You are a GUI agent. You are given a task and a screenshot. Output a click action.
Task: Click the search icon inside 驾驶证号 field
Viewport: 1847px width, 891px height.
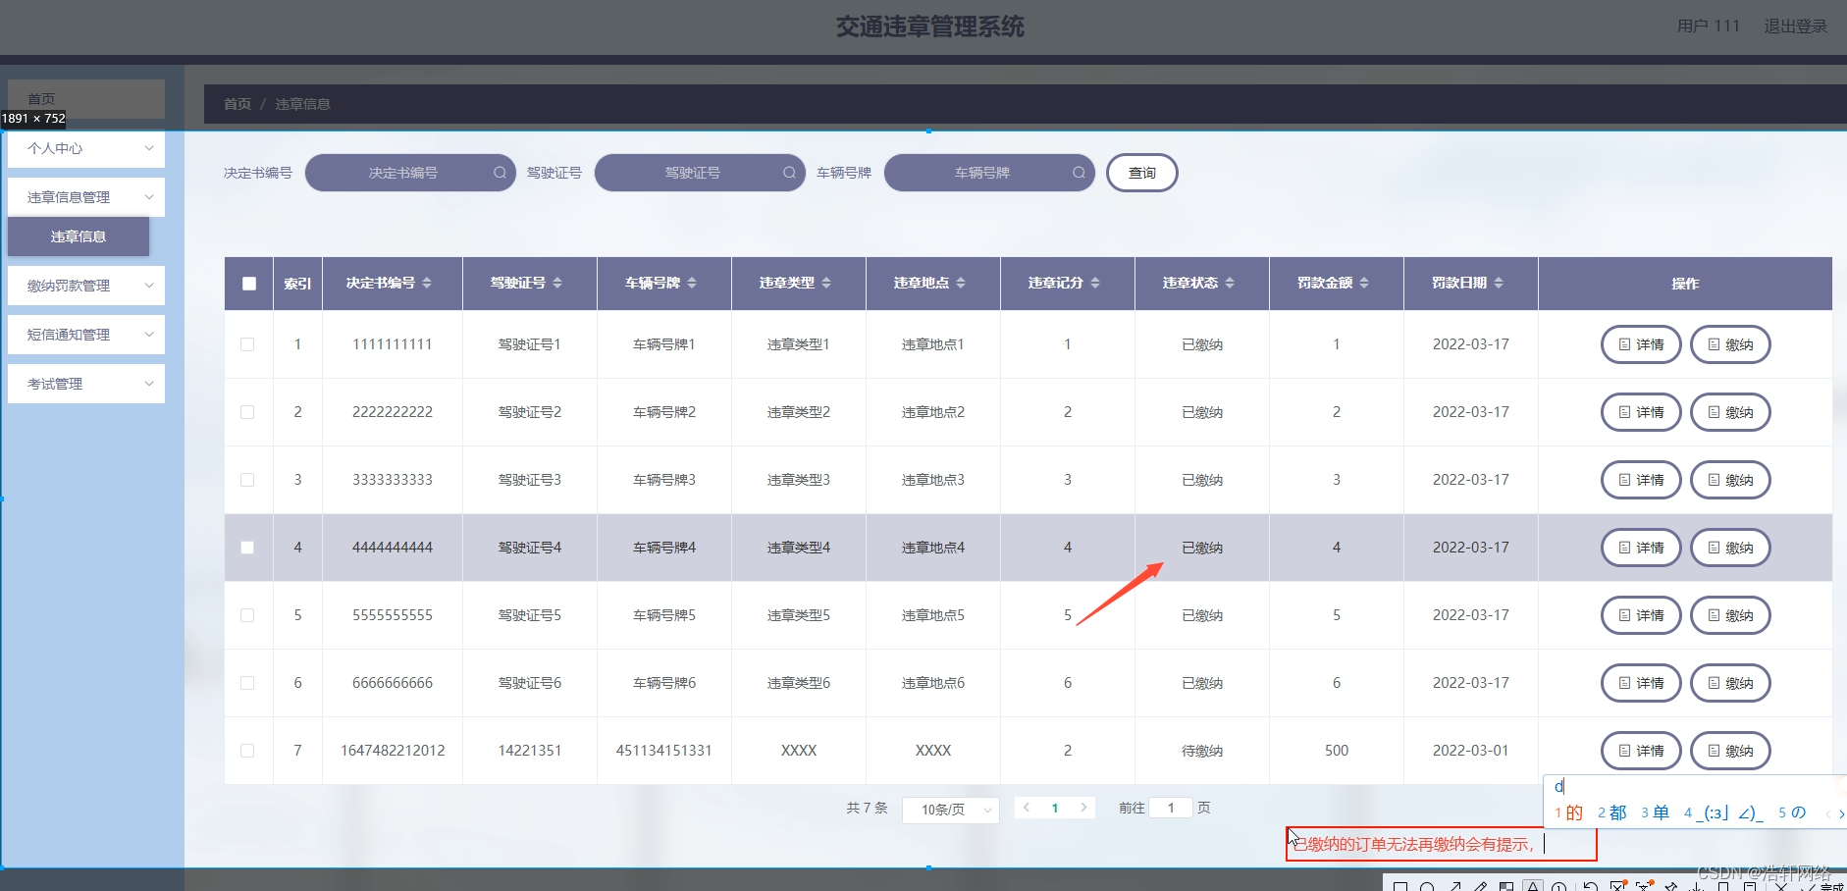(x=788, y=172)
